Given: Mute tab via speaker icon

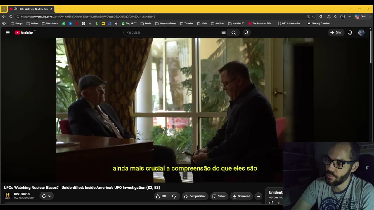Looking at the screenshot, I should 15,9.
